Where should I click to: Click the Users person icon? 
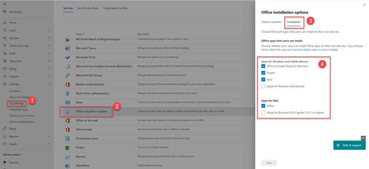(4, 30)
